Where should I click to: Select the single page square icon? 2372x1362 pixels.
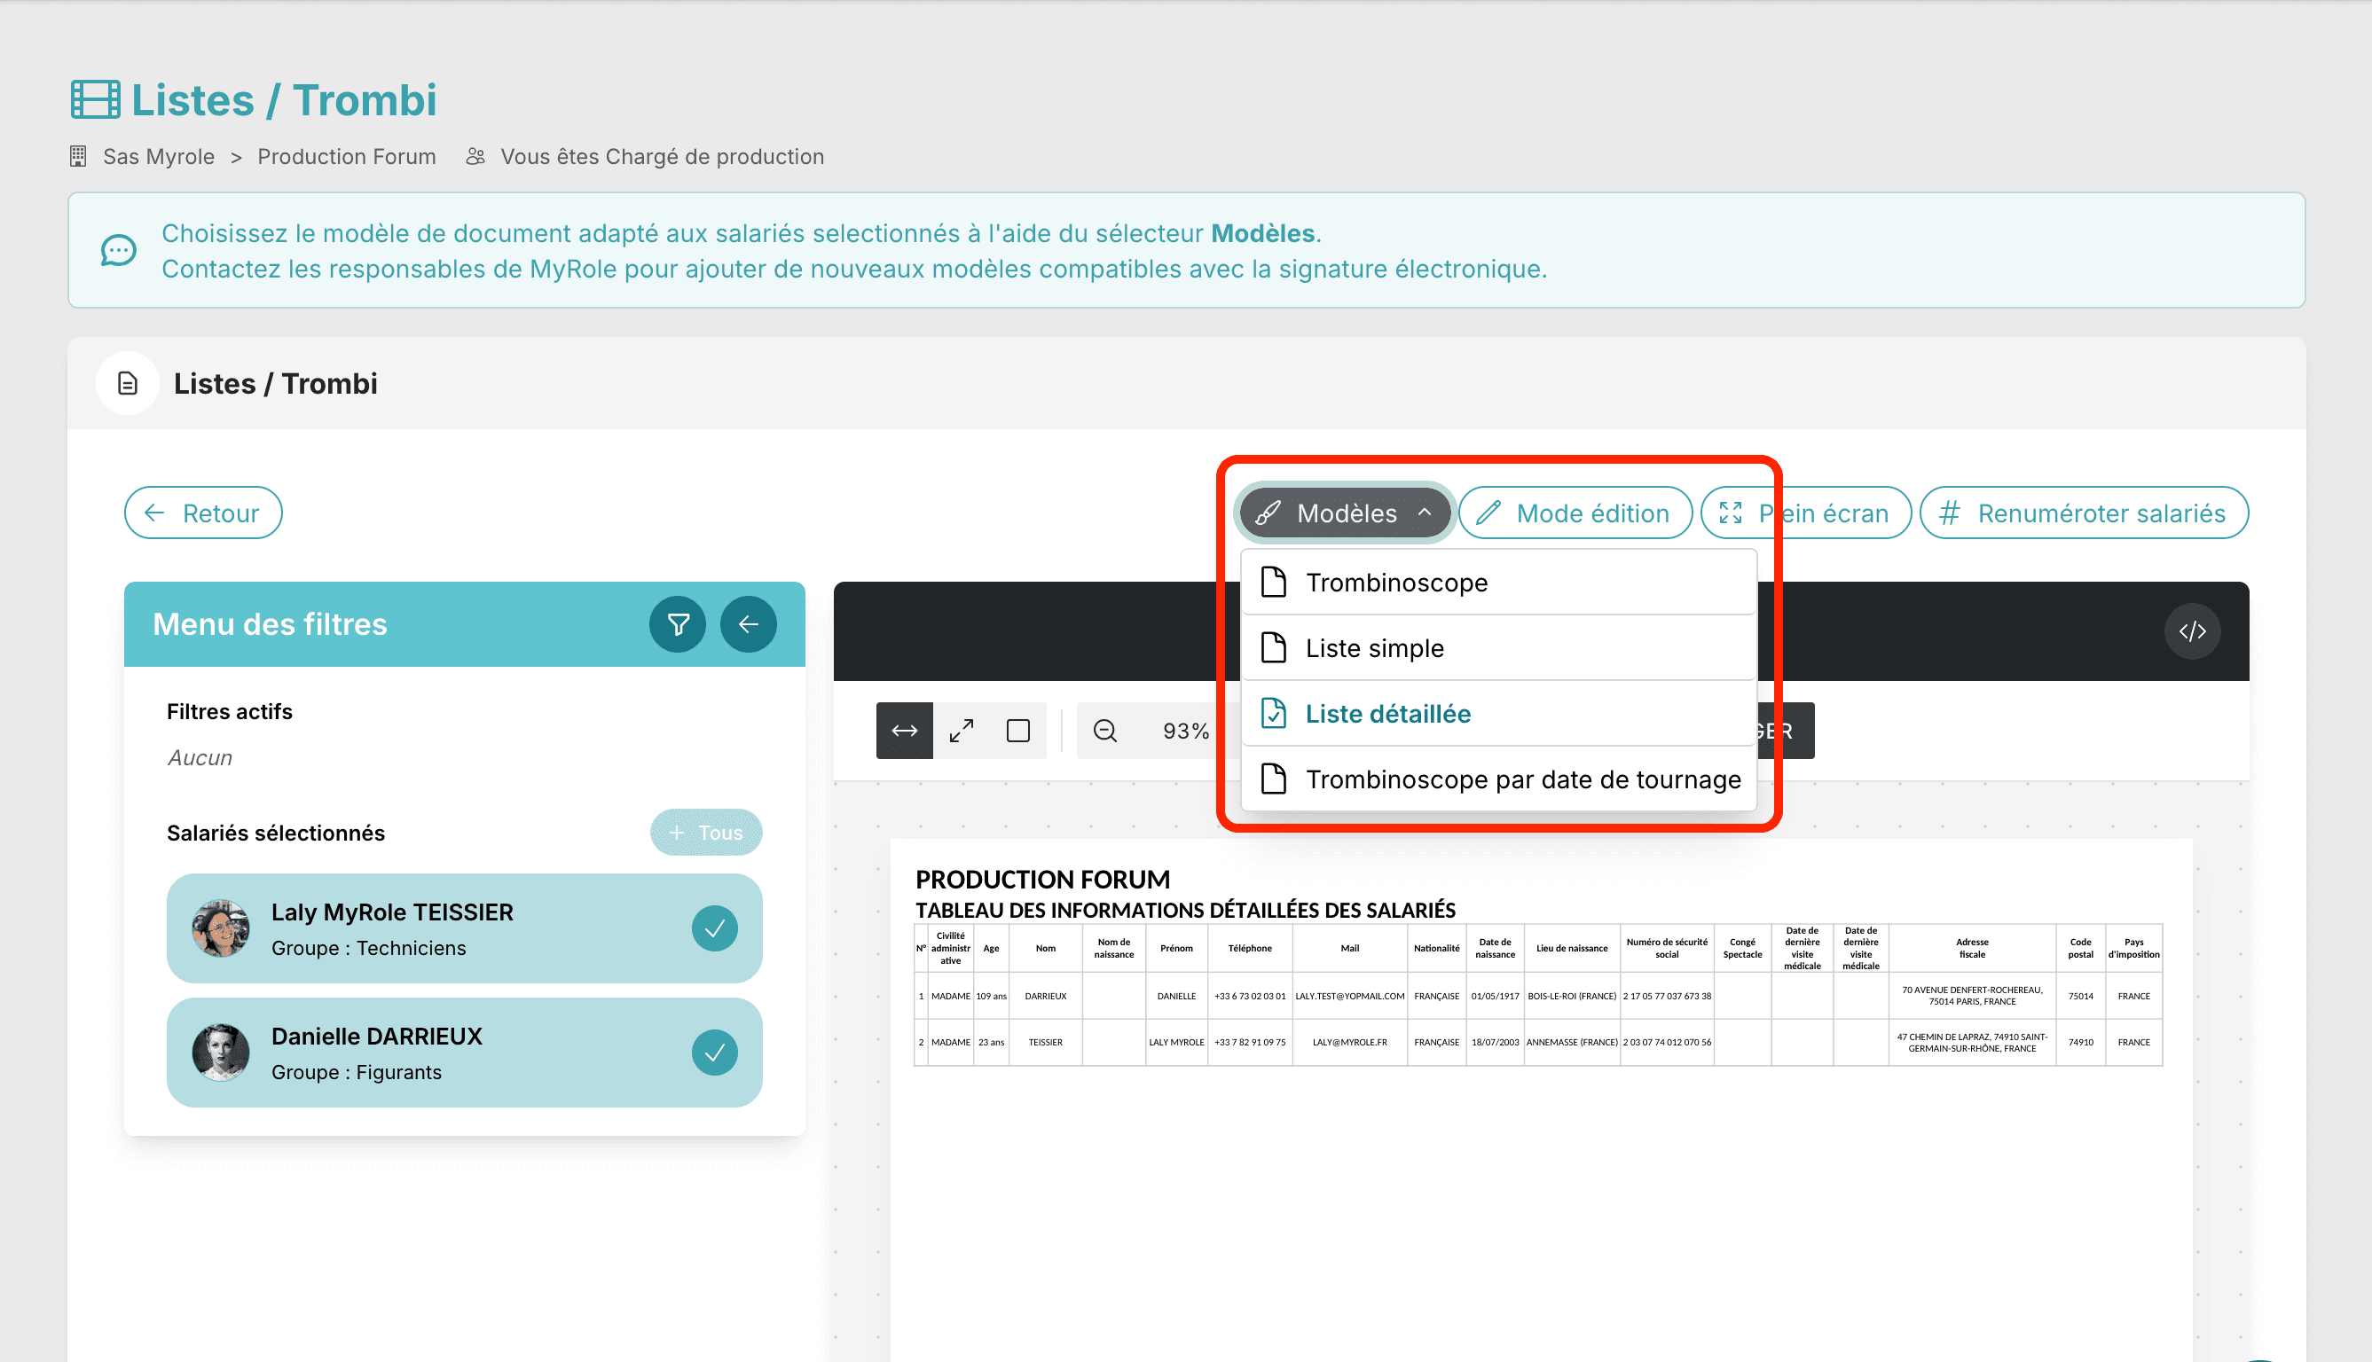[x=1018, y=731]
